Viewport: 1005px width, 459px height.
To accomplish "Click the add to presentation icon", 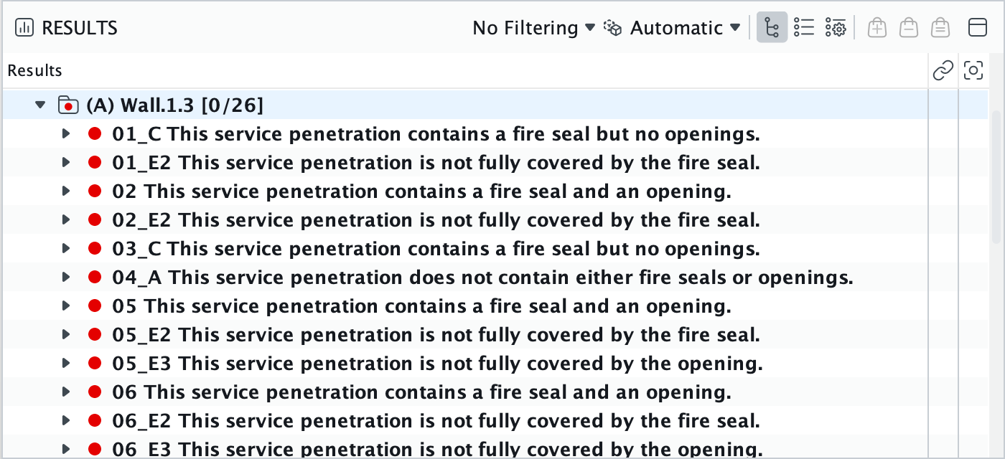I will point(877,28).
